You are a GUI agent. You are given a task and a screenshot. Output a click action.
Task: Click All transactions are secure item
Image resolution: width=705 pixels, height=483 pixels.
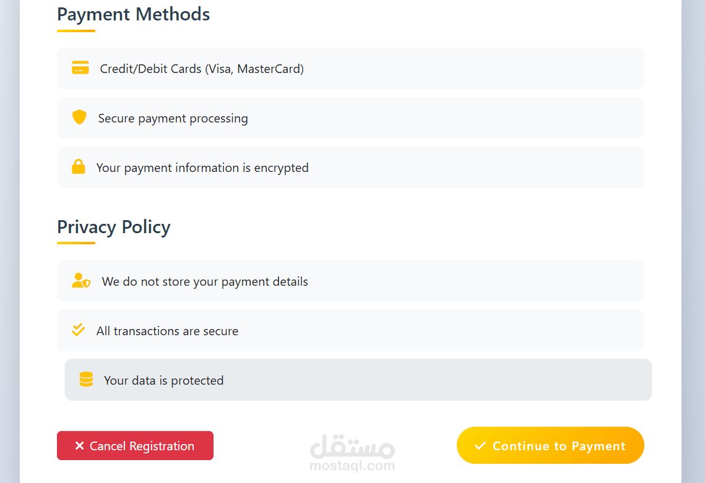pyautogui.click(x=351, y=330)
